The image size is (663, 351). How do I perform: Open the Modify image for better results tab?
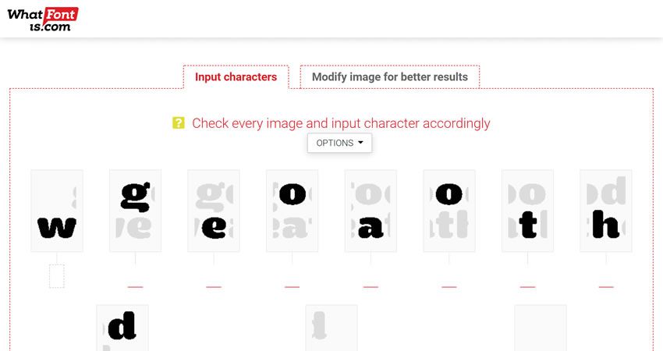point(389,77)
